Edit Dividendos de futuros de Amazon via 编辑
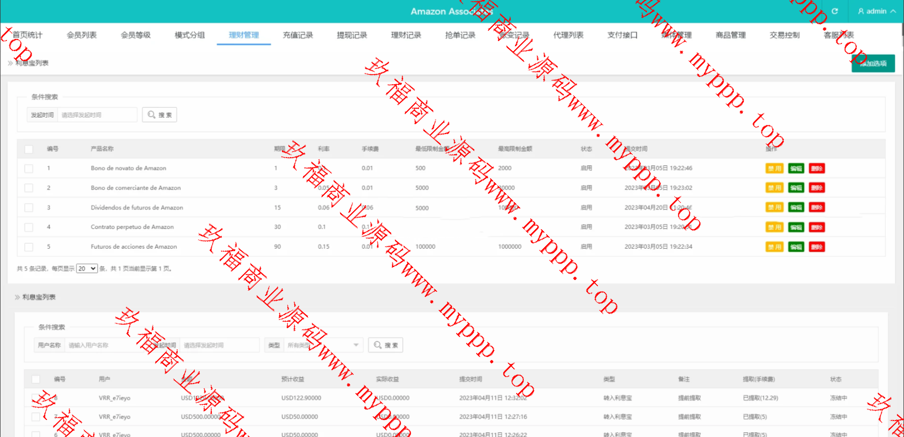Viewport: 904px width, 437px height. pos(796,207)
